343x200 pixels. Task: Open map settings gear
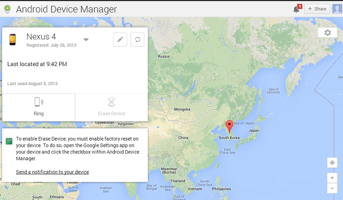(x=327, y=33)
